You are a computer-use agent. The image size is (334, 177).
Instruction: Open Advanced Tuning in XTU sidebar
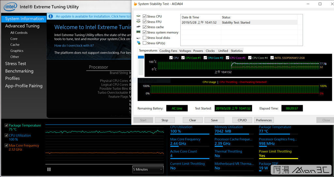point(23,26)
